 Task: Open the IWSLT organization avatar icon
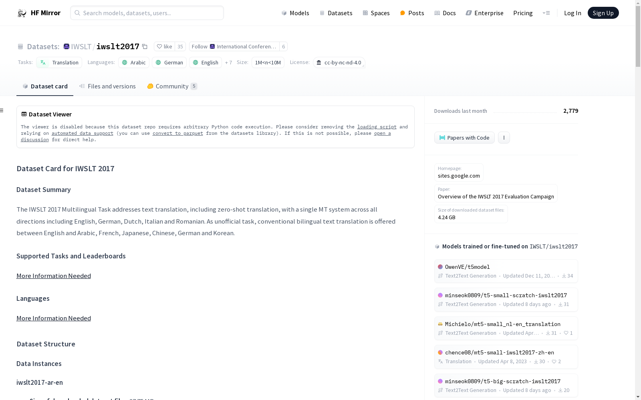(x=67, y=46)
